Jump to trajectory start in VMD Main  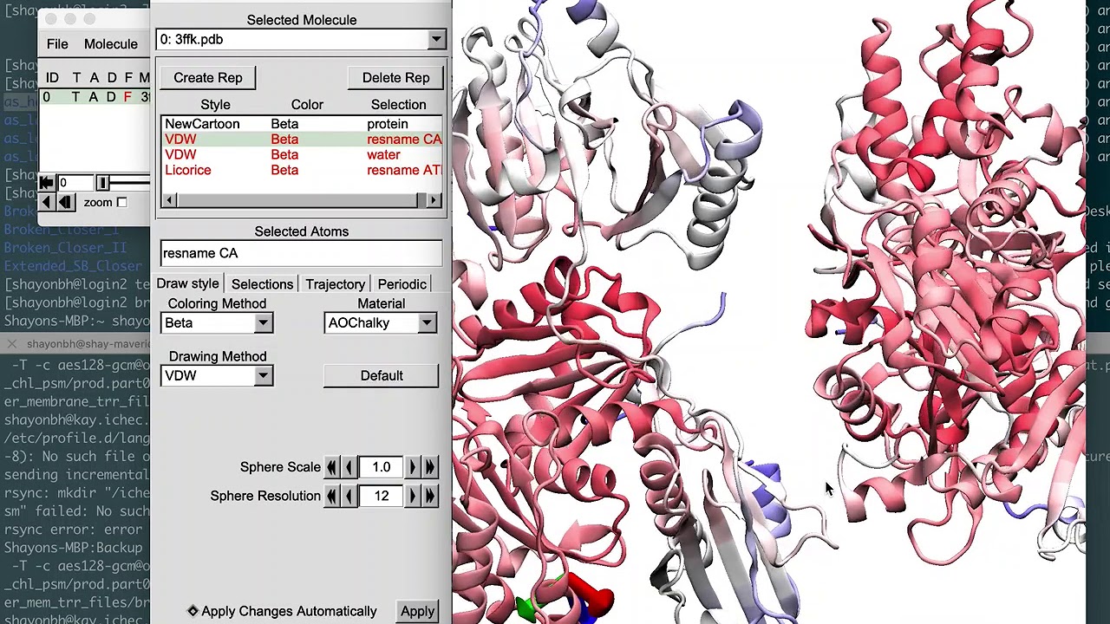tap(47, 183)
